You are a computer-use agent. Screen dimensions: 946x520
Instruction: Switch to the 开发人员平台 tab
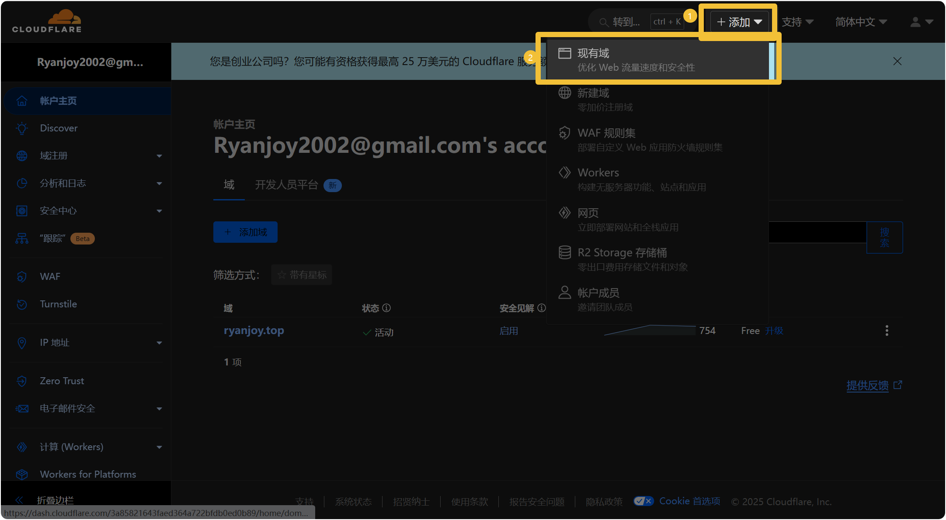tap(286, 185)
